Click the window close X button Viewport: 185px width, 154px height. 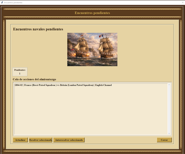[183, 3]
